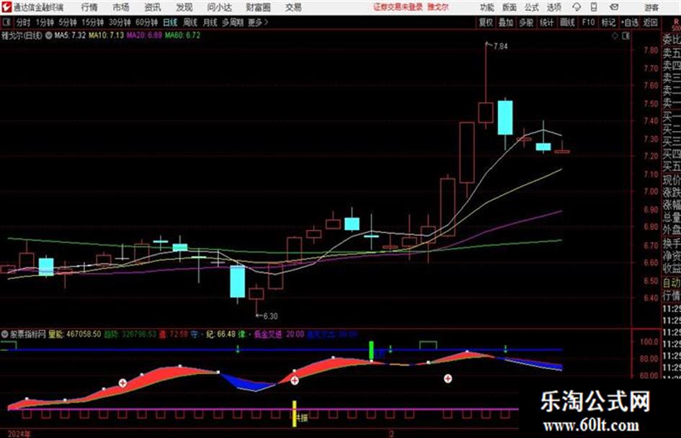Switch to the 分时 period tab
Image resolution: width=681 pixels, height=438 pixels.
tap(24, 22)
